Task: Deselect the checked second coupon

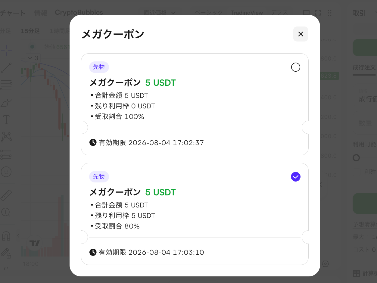Action: [x=296, y=177]
